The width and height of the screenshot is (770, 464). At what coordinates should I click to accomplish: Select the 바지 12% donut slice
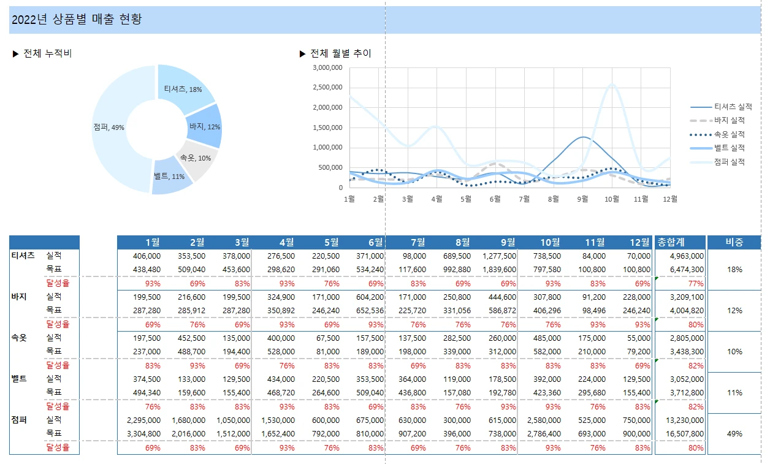pos(205,126)
